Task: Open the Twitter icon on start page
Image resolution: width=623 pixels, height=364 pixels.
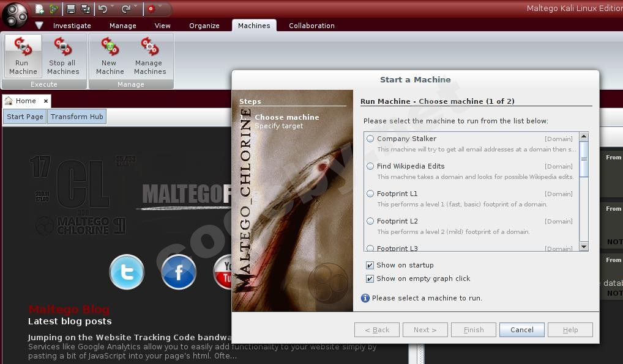Action: pos(127,272)
